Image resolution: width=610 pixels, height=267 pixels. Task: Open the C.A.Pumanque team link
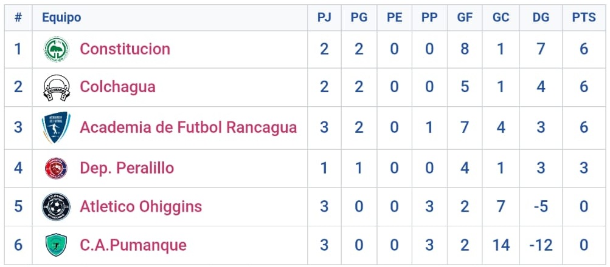[x=133, y=245]
